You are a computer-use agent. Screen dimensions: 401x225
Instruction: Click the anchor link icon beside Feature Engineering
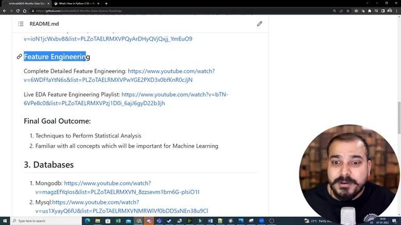[x=19, y=56]
